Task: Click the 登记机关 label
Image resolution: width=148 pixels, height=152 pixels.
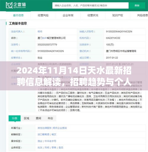Action: [x=84, y=51]
